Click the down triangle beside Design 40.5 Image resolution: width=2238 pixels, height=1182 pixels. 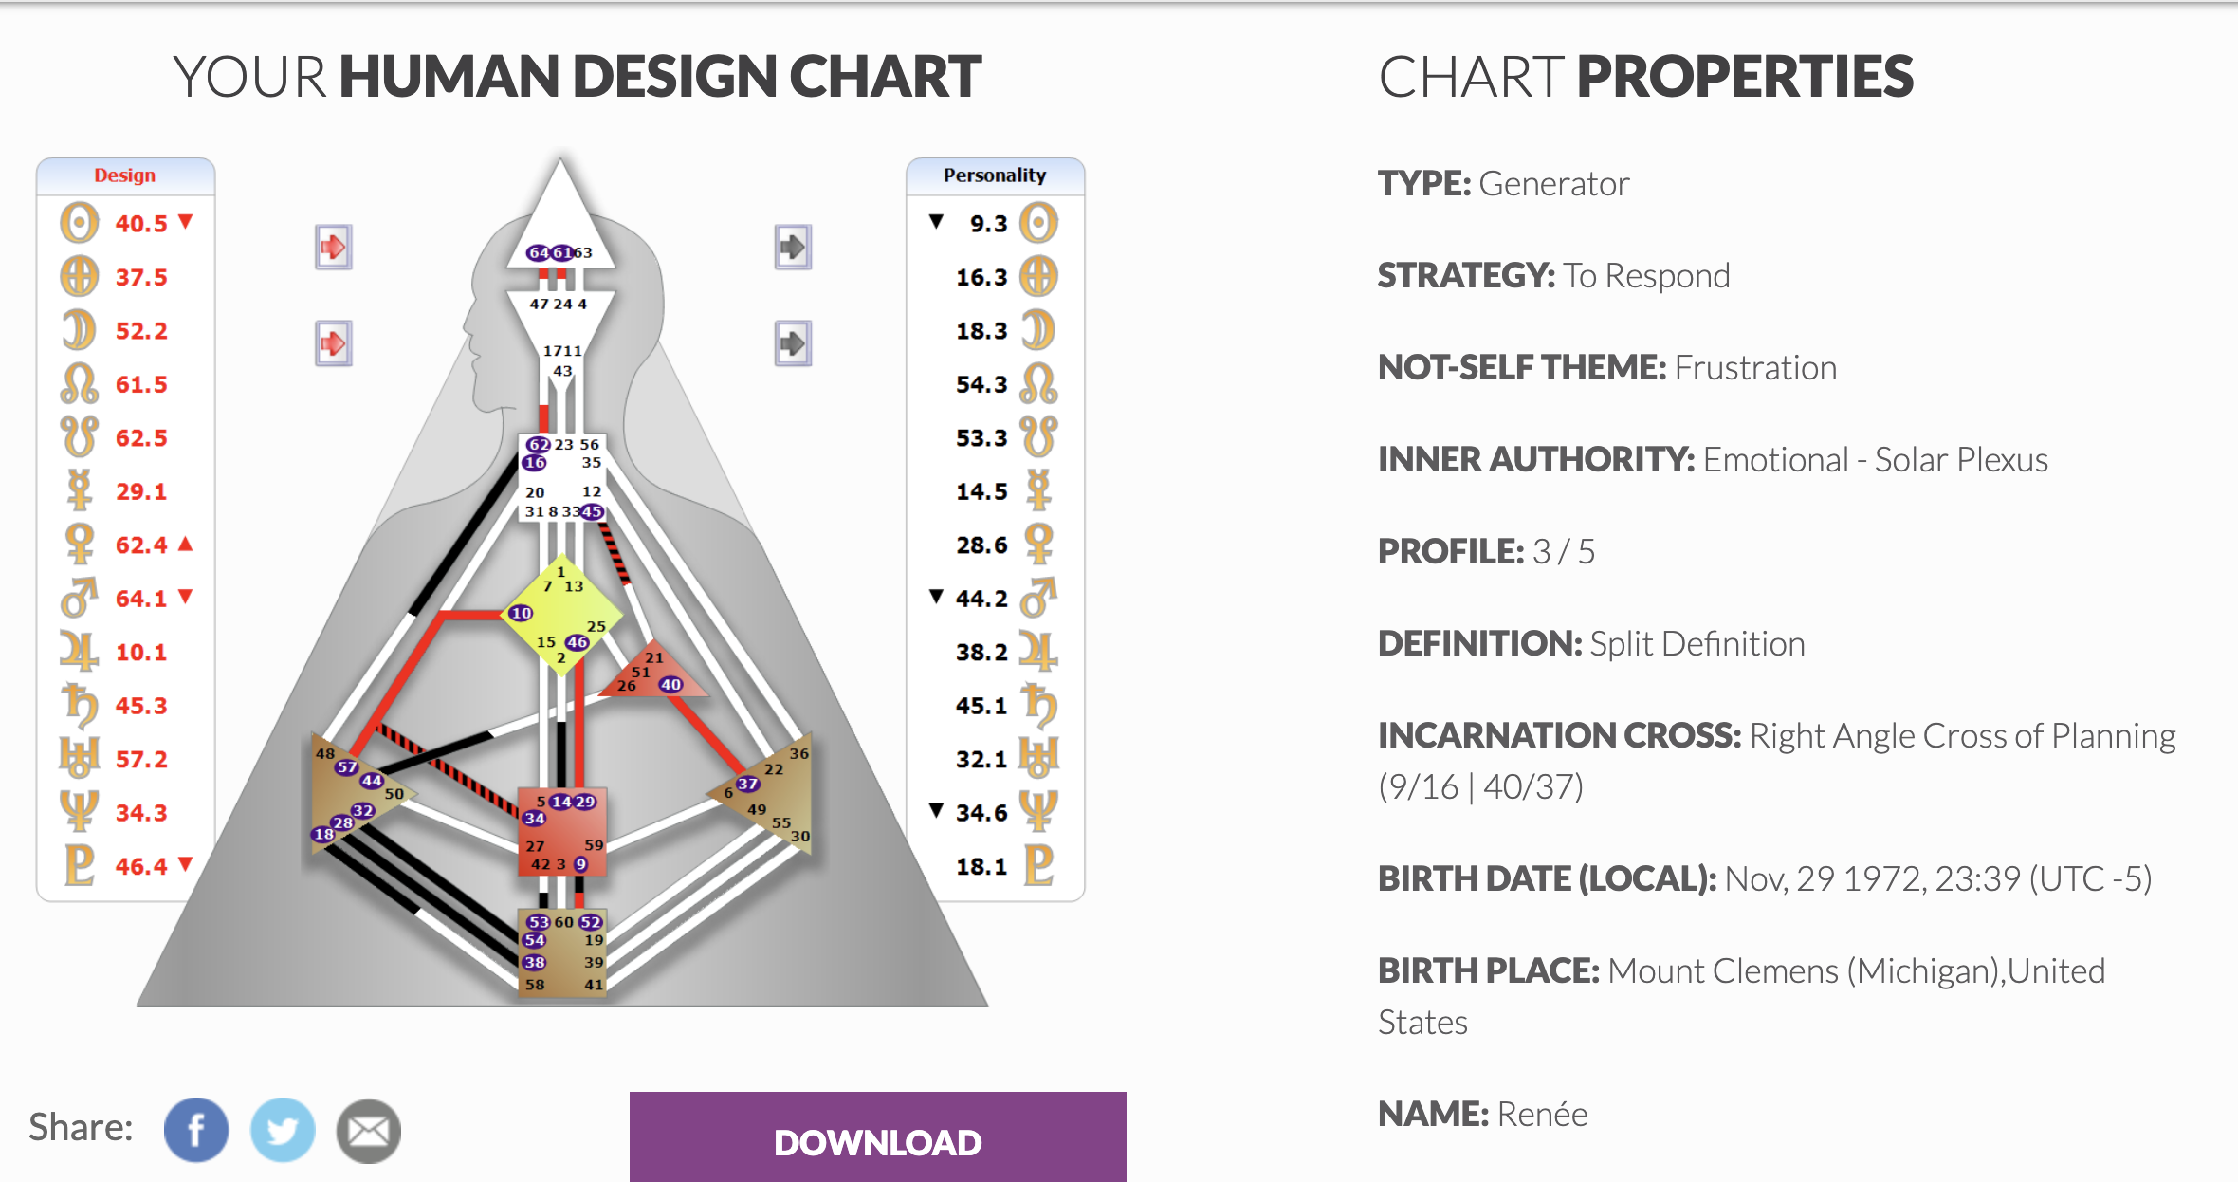(x=186, y=221)
